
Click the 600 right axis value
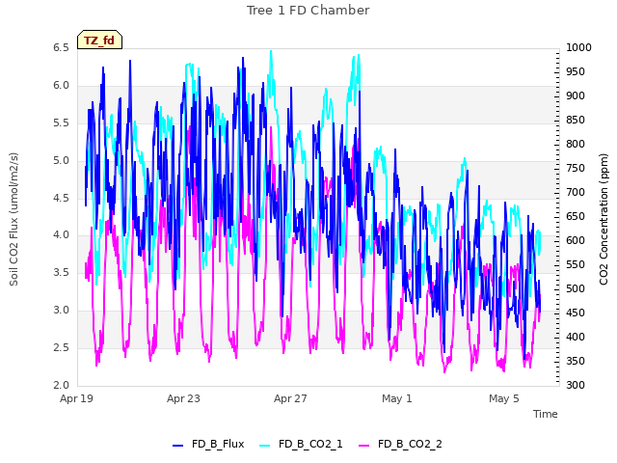coord(576,240)
